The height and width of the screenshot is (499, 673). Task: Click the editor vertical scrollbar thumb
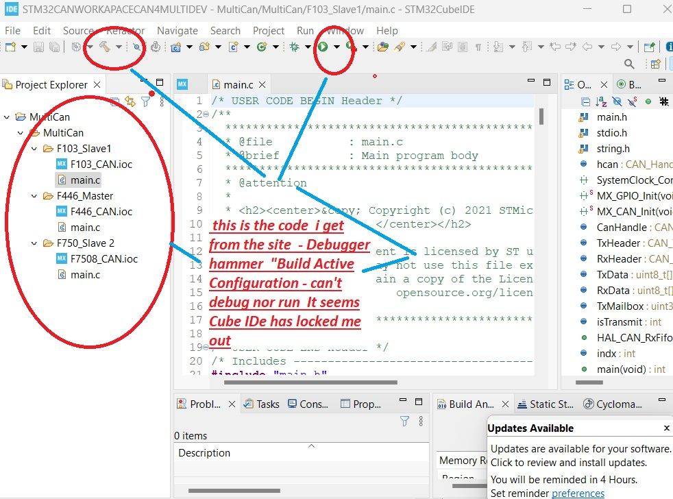pos(541,117)
